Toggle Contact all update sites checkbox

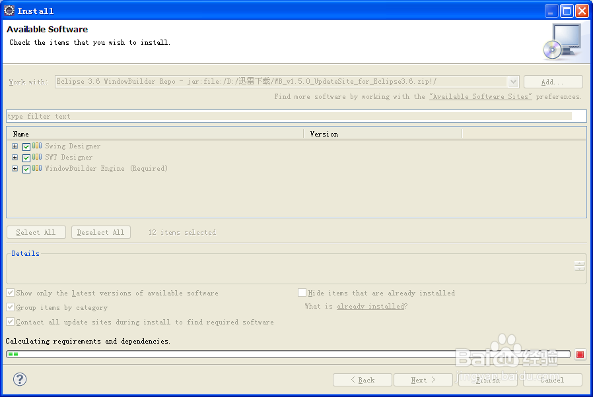[10, 322]
